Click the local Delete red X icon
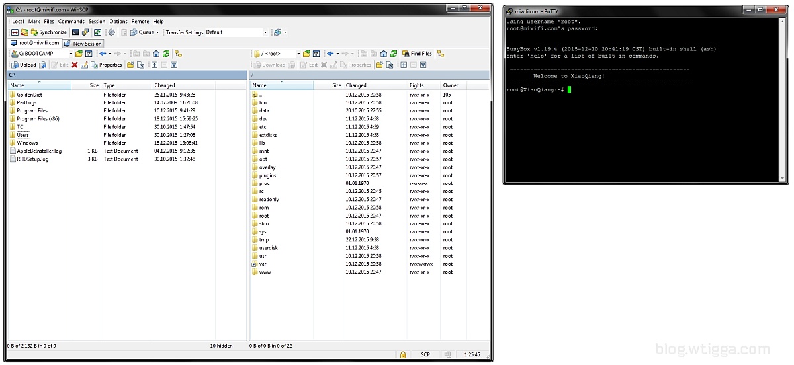Screen dimensions: 794x365 [x=75, y=65]
